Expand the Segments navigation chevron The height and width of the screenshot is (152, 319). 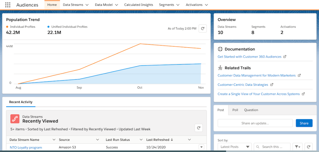click(178, 5)
